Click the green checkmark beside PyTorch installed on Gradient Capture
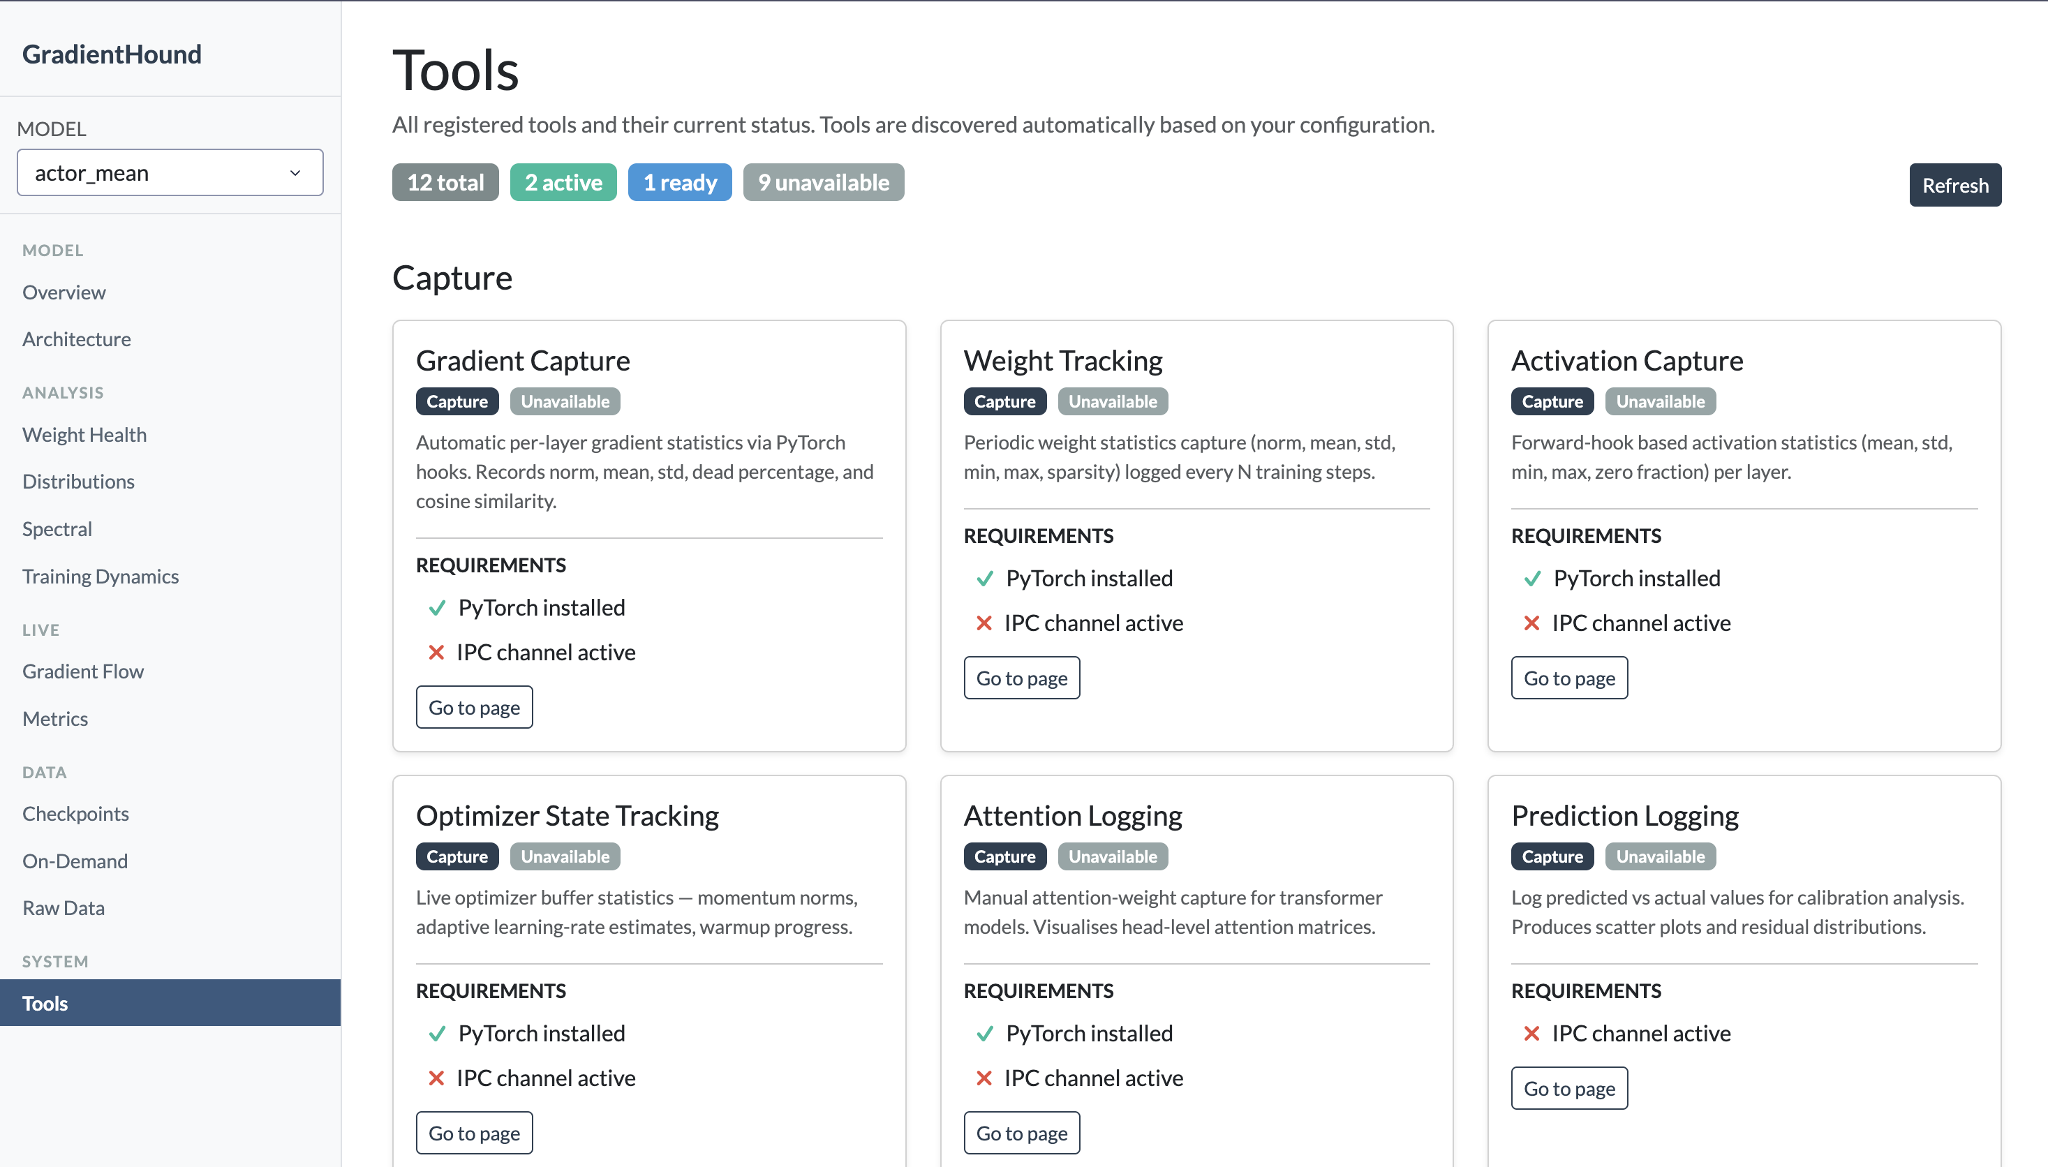 [x=437, y=607]
